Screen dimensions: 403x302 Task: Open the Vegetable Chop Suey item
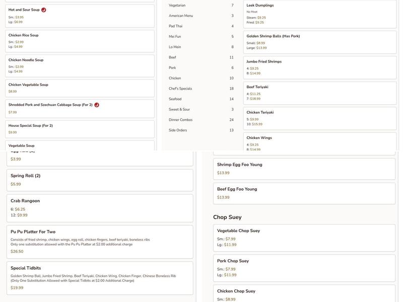pos(304,238)
